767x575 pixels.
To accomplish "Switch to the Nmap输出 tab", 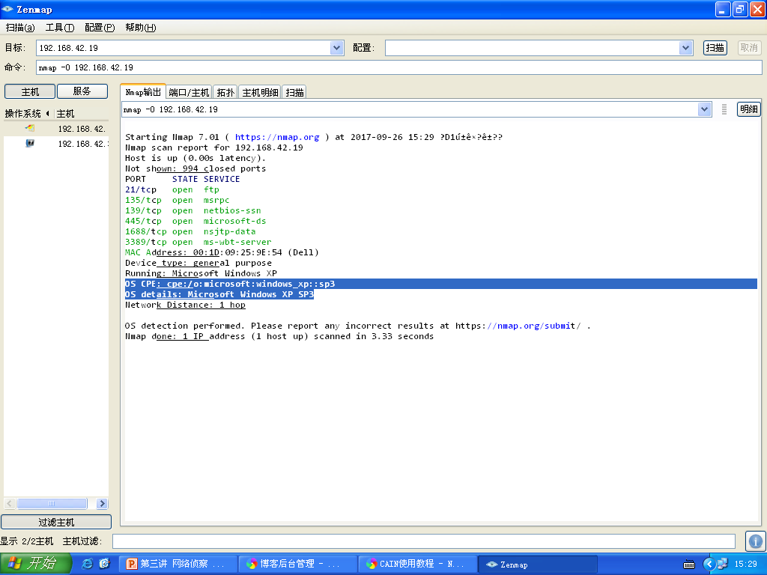I will 143,92.
